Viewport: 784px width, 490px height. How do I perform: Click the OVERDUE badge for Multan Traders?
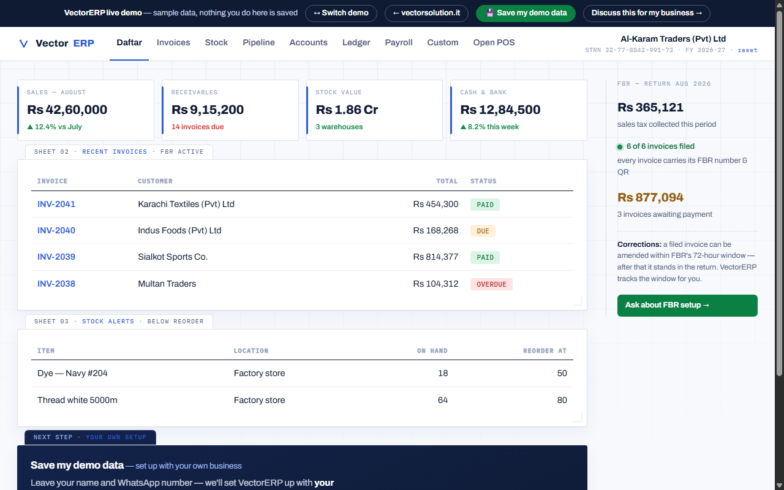tap(491, 284)
